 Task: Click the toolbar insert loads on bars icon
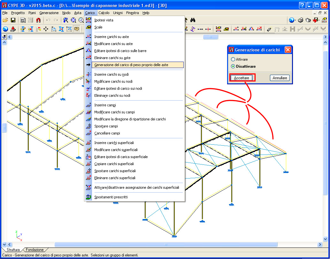click(236, 29)
